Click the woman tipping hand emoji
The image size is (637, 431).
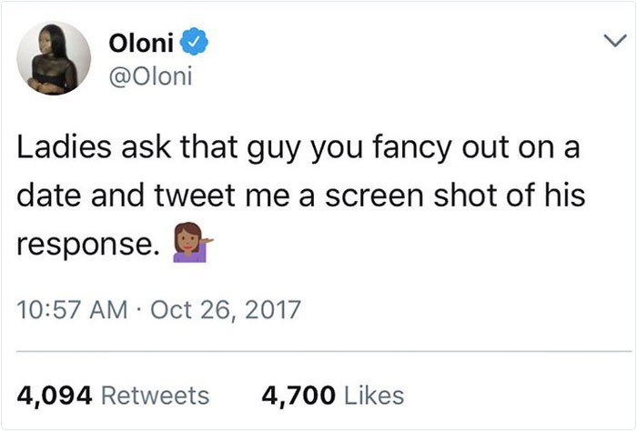tap(193, 242)
